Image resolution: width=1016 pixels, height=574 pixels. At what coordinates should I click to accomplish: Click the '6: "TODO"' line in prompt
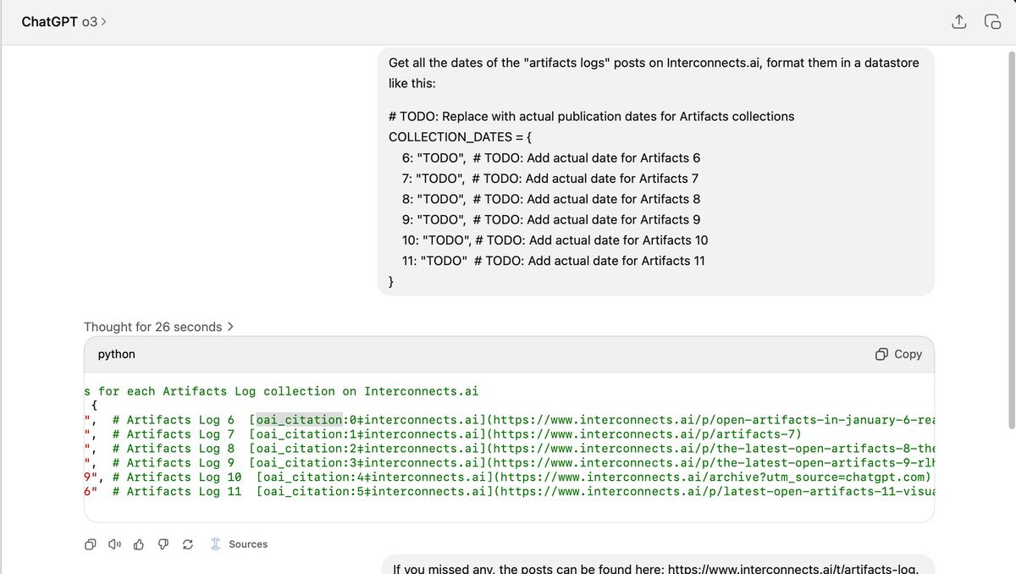coord(551,157)
